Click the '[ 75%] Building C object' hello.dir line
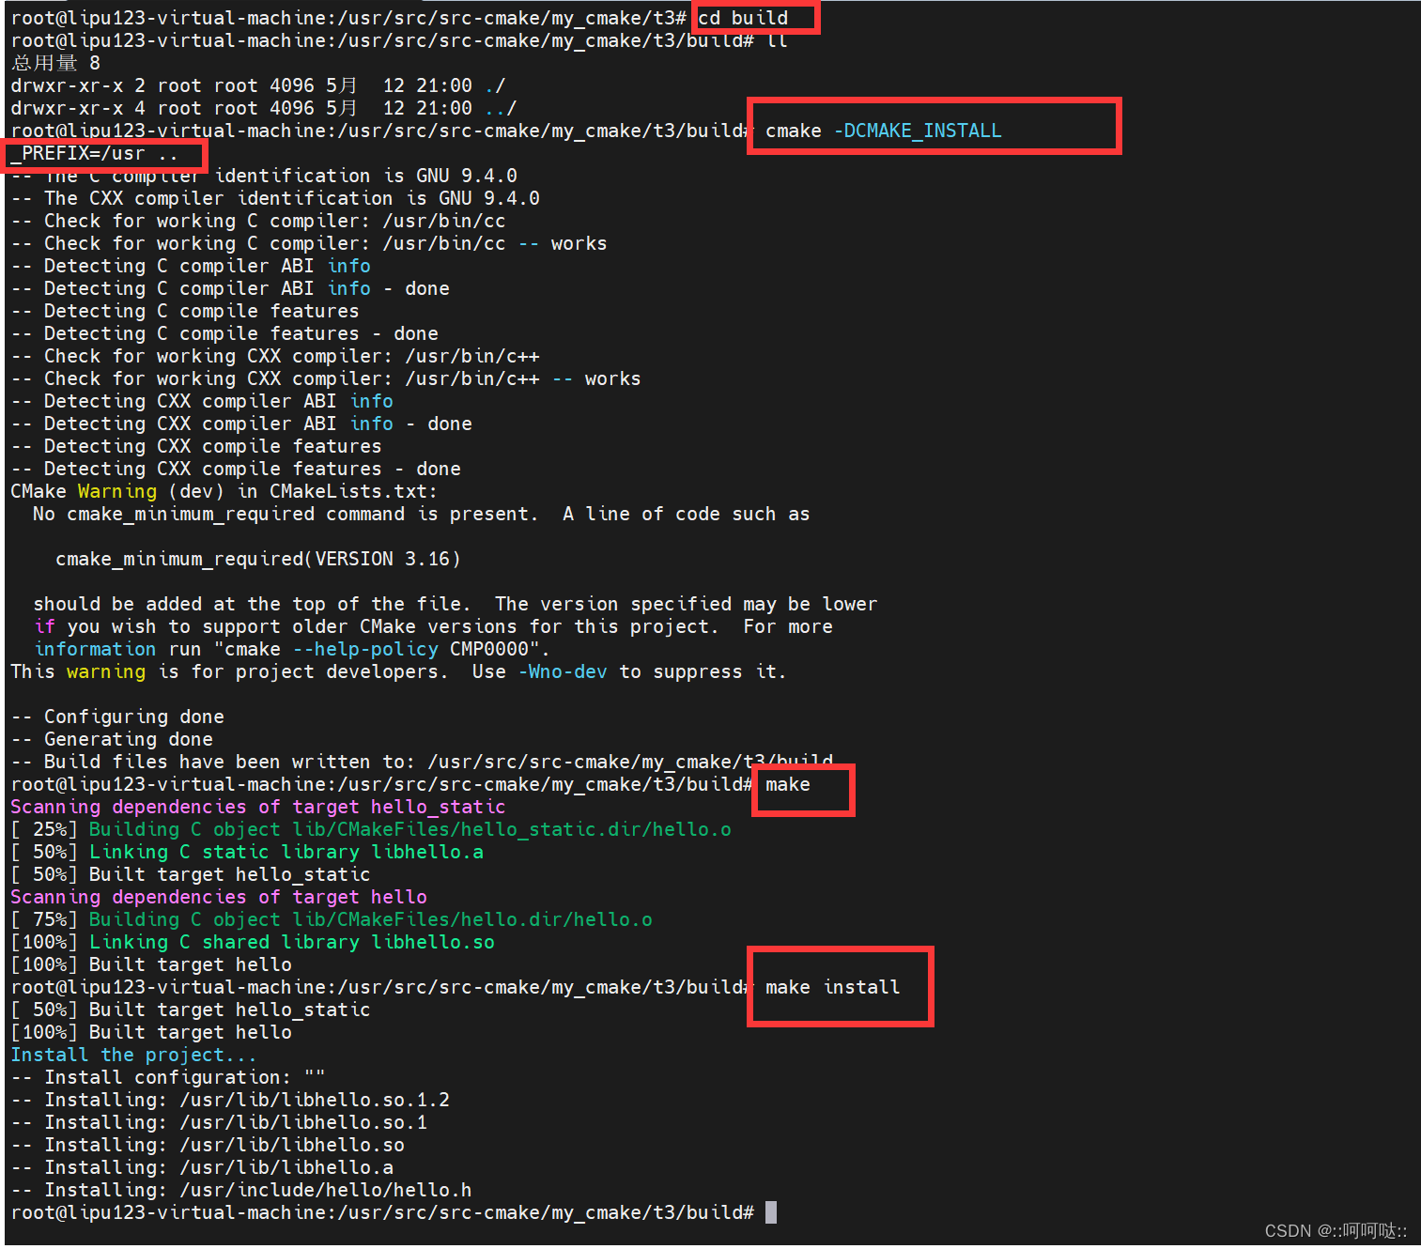Viewport: 1421px width, 1249px height. click(332, 919)
